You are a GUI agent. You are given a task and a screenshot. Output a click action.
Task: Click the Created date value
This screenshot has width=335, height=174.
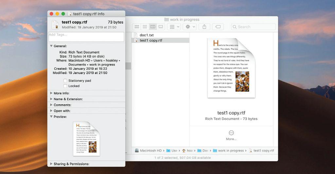88,69
